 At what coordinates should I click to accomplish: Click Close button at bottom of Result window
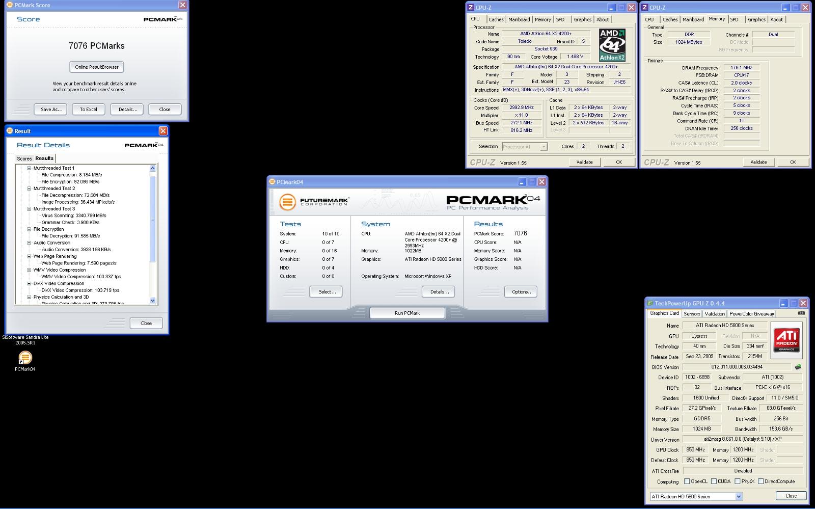[146, 323]
